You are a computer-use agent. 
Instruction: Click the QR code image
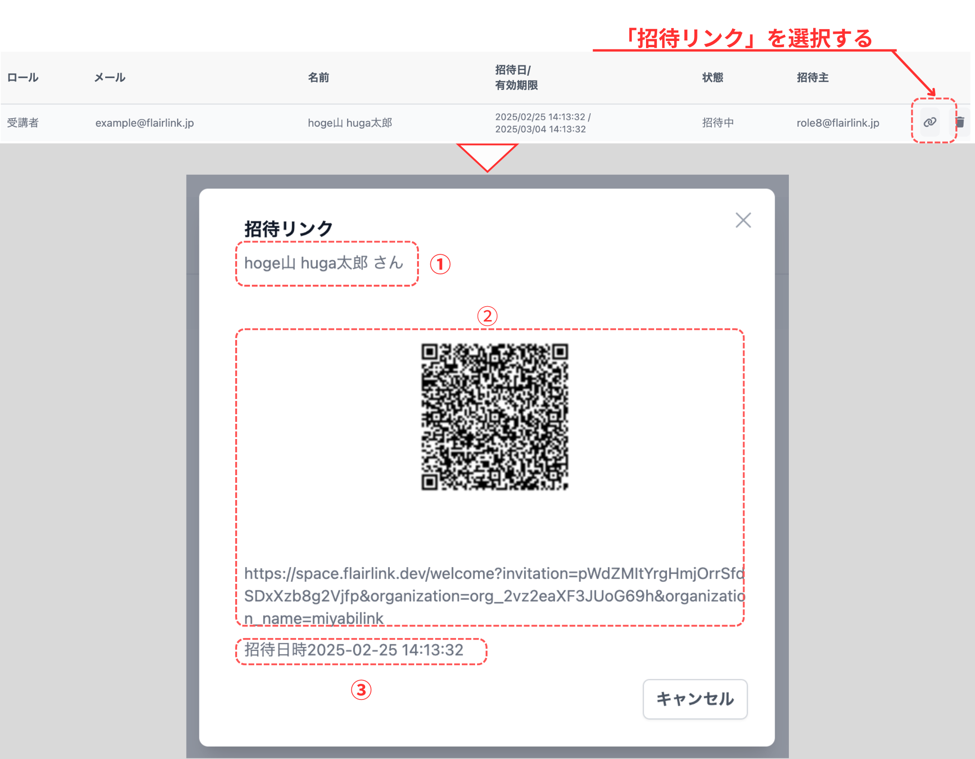pyautogui.click(x=494, y=417)
